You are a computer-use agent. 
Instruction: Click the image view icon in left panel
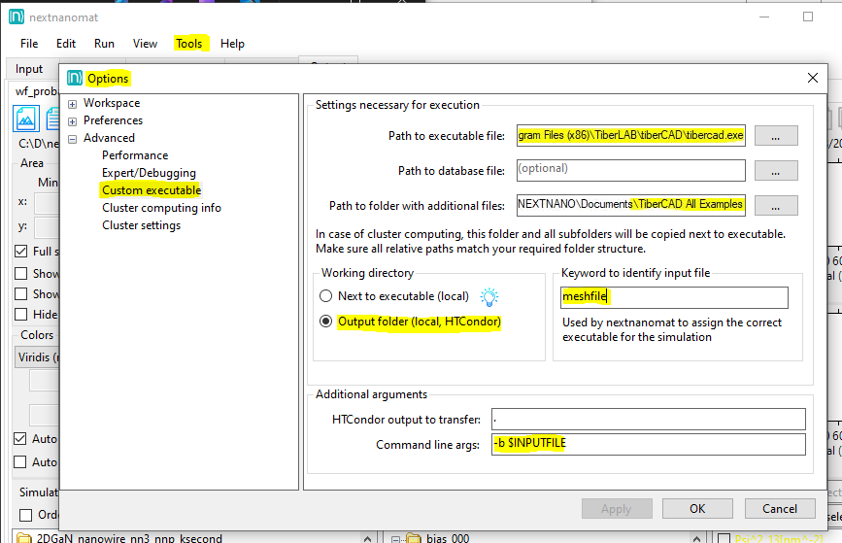coord(25,119)
